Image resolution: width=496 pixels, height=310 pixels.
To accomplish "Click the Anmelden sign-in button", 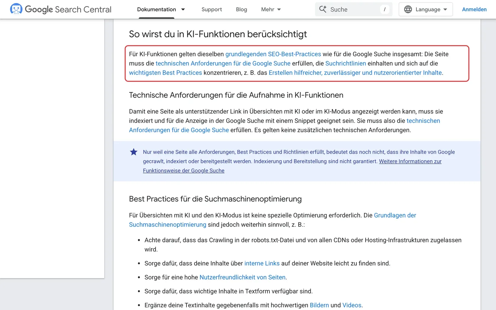I will click(474, 9).
